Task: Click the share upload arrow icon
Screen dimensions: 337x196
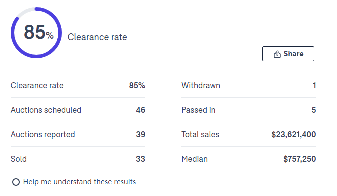Action: 277,54
